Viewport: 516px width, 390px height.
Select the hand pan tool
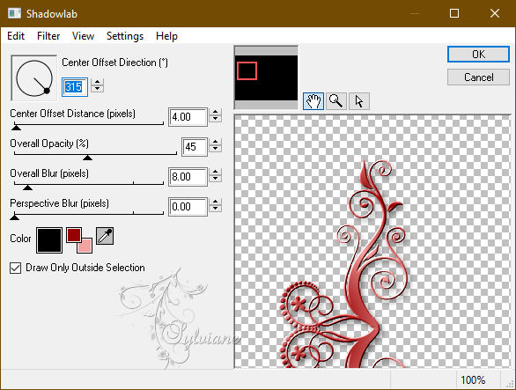pos(313,101)
